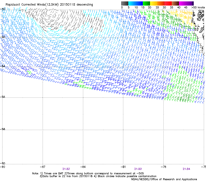206x181 pixels.
Task: Click the cyan 5-10 knots legend segment
Action: pos(132,3)
